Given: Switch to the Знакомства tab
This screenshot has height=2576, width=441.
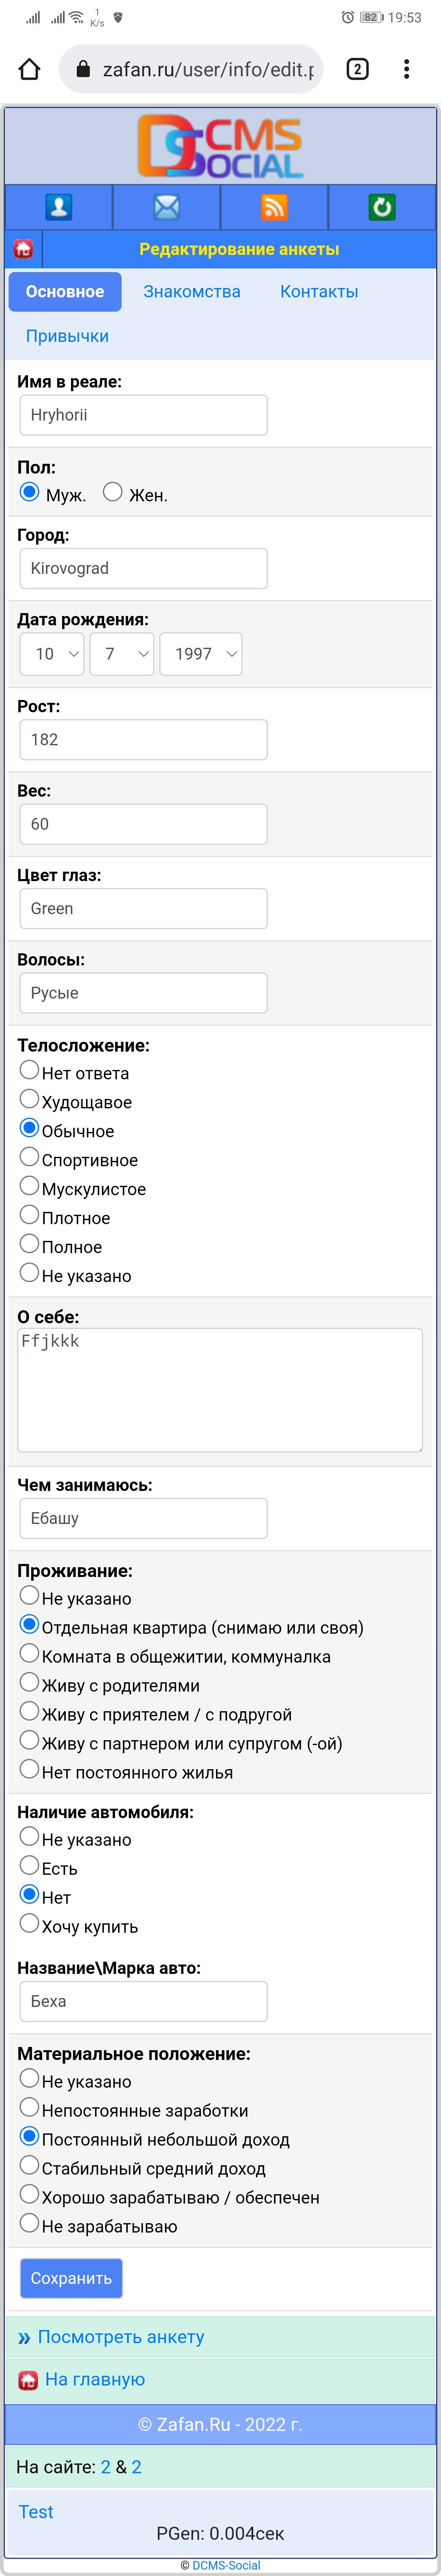Looking at the screenshot, I should pyautogui.click(x=192, y=292).
